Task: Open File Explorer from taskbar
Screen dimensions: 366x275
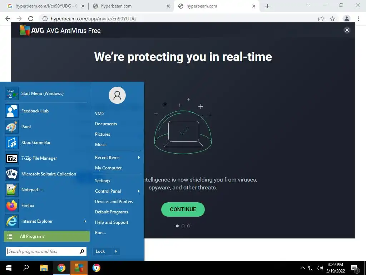Action: [44, 268]
